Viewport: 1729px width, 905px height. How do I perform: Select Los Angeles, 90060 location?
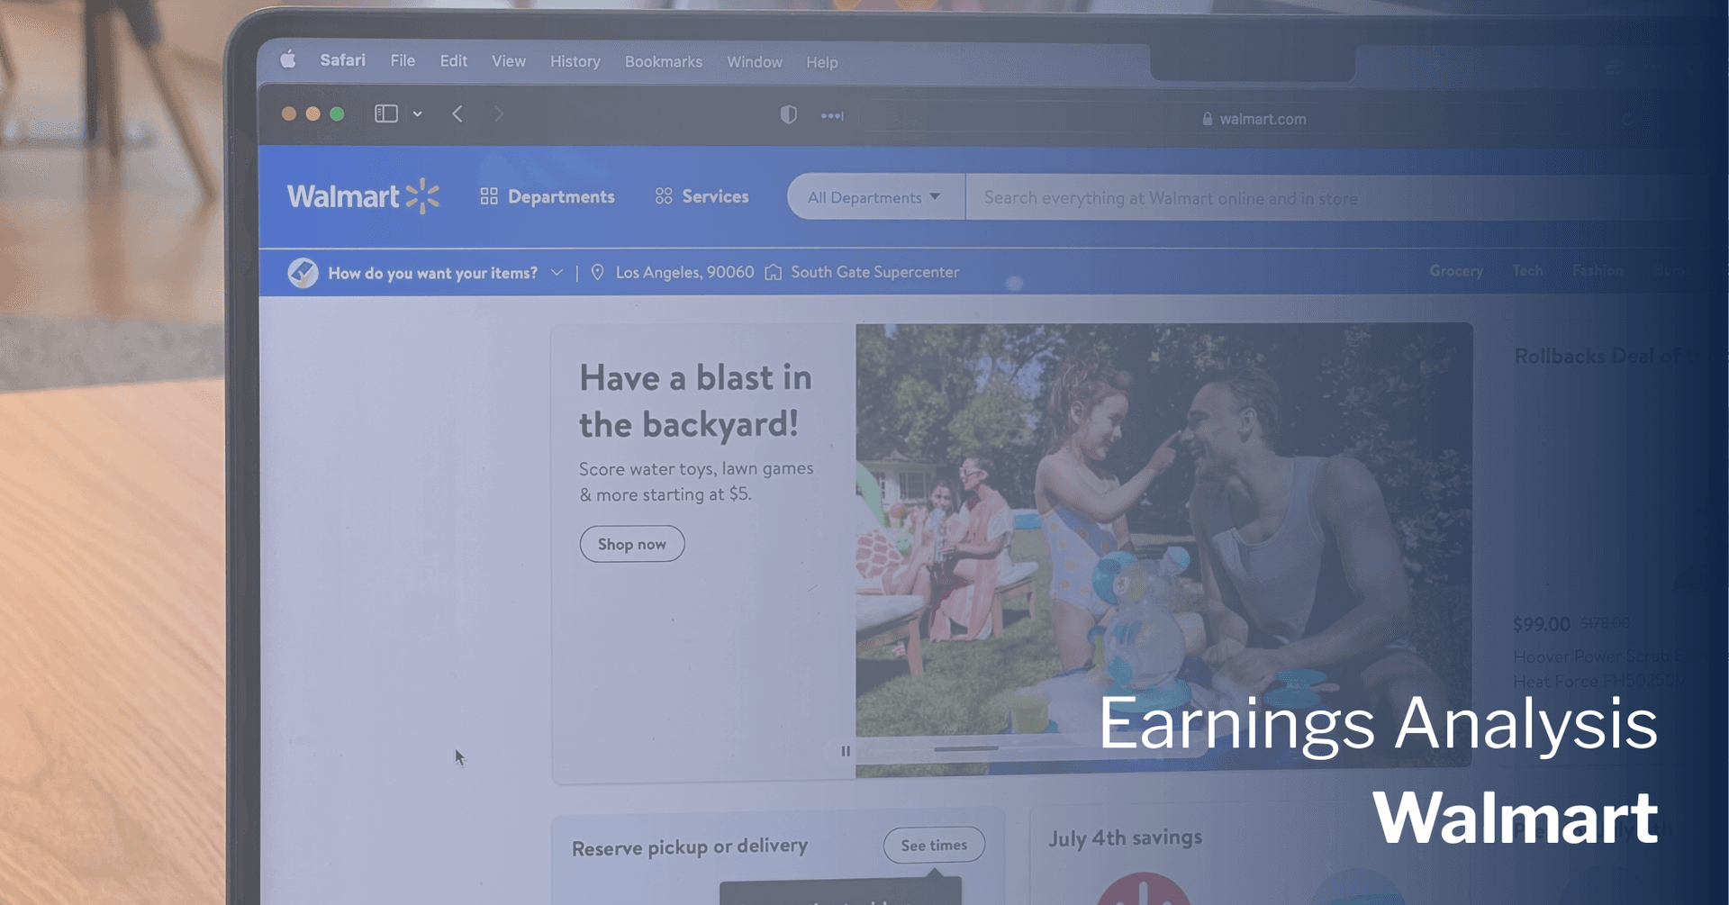point(684,272)
